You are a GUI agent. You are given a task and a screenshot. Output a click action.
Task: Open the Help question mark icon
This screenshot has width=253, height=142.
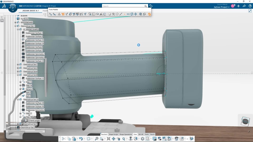click(250, 6)
